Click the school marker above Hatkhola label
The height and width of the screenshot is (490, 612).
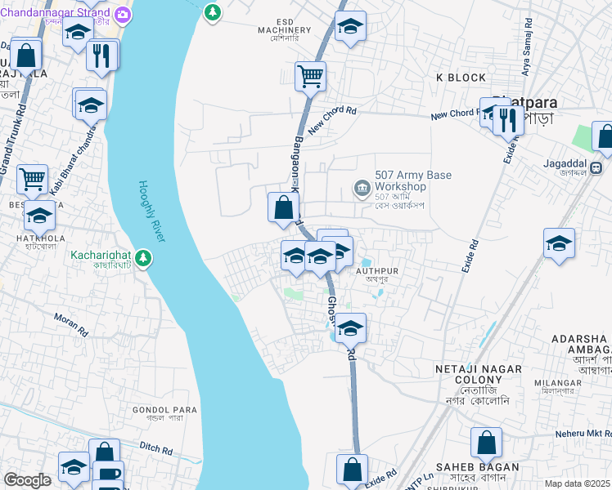point(39,216)
